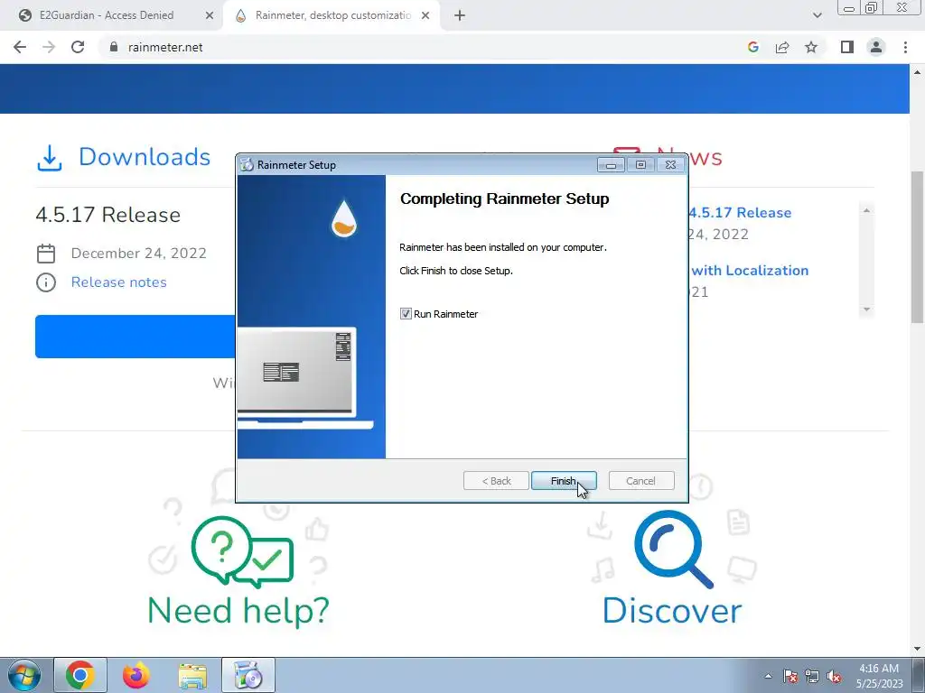Open Chrome's three-dot menu
Screen dimensions: 925x693
click(x=905, y=47)
